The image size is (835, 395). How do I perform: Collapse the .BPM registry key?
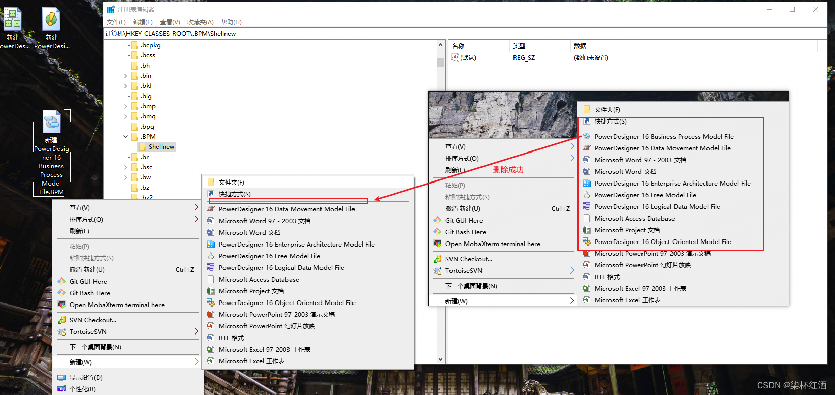click(x=126, y=137)
